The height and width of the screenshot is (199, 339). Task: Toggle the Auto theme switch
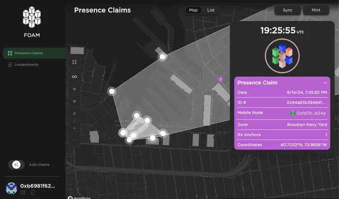tap(16, 165)
